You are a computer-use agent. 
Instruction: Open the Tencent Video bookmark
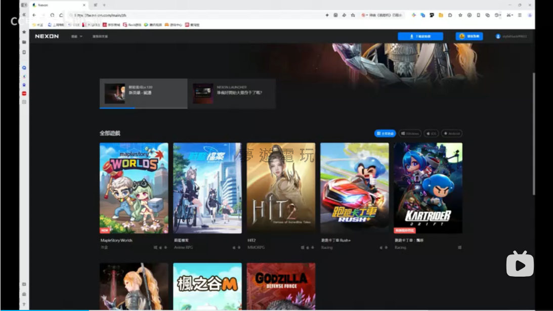click(153, 25)
